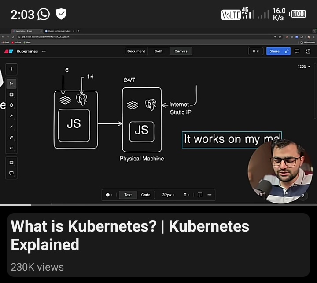
Task: Click the presenter webcam bubble
Action: click(x=280, y=171)
